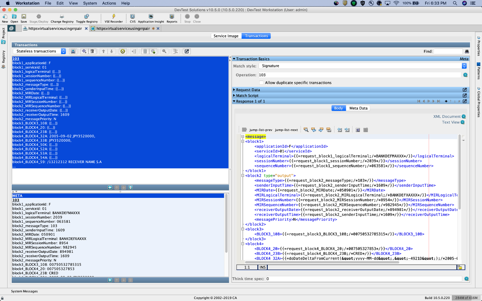Click add response plus icon
Image resolution: width=482 pixels, height=301 pixels.
pyautogui.click(x=446, y=101)
